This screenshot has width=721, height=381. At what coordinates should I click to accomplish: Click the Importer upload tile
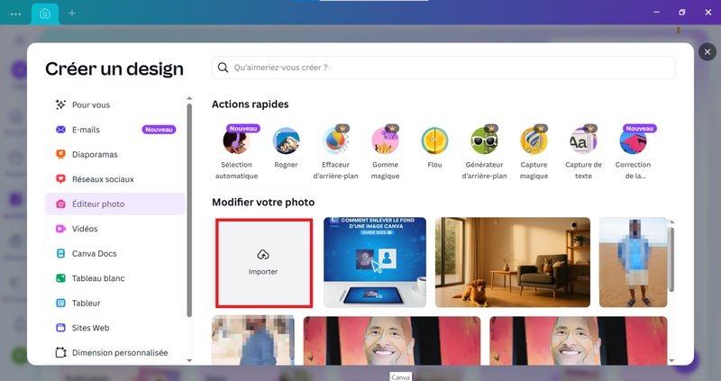point(264,263)
